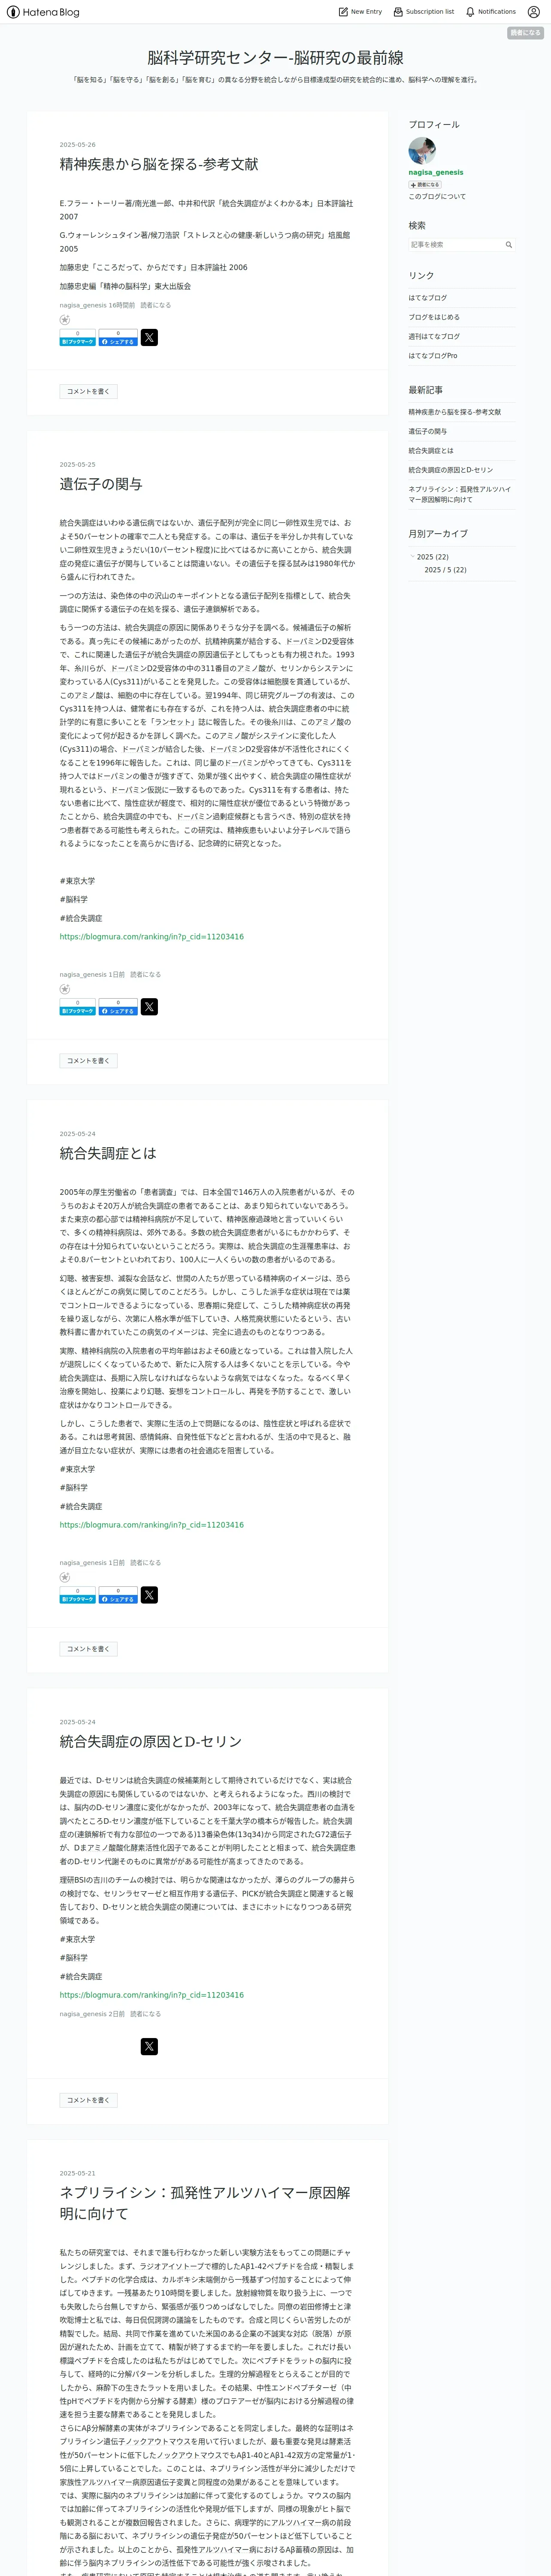Screen dimensions: 551x2576
Task: Open the blogmura link in D-セリン post
Action: (151, 1995)
